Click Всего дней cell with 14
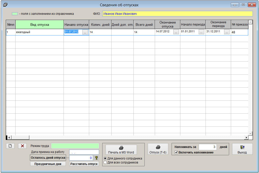Screen dimensions: 259x173 pos(144,32)
